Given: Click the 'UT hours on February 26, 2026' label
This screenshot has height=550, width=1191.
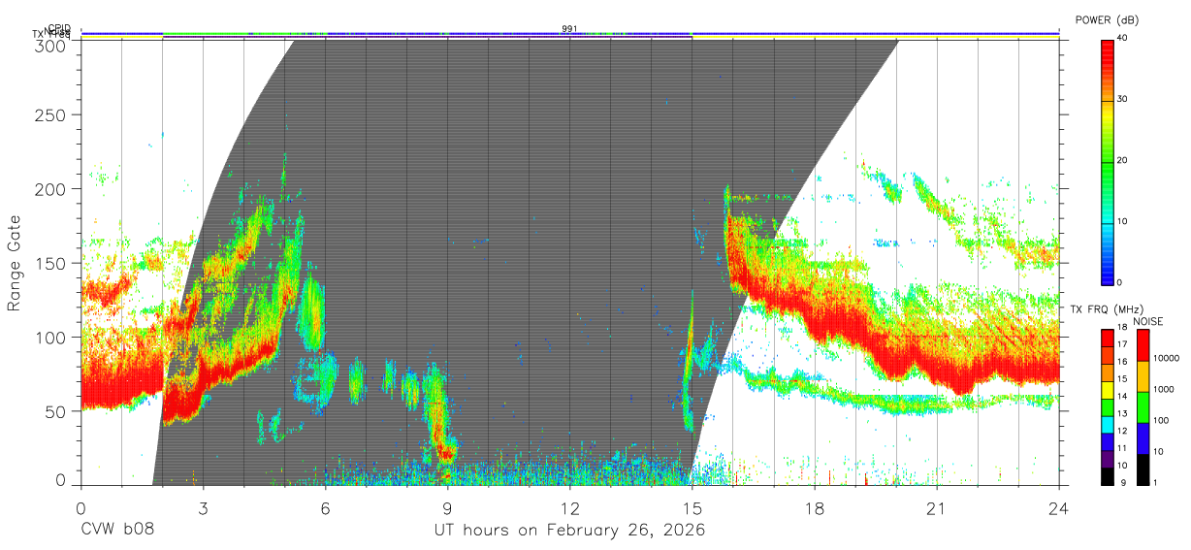Looking at the screenshot, I should pyautogui.click(x=569, y=531).
